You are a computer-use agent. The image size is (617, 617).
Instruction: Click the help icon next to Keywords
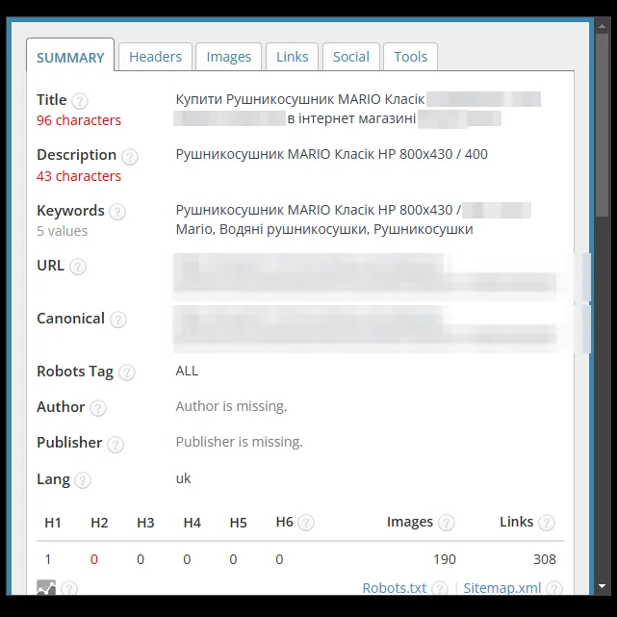click(x=116, y=212)
